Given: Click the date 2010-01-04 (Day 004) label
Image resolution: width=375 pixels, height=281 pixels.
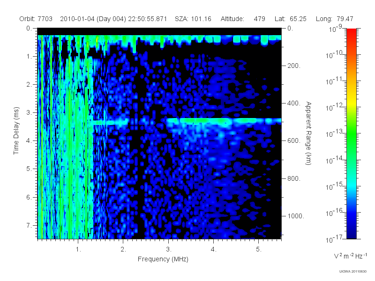Looking at the screenshot, I should (x=93, y=19).
